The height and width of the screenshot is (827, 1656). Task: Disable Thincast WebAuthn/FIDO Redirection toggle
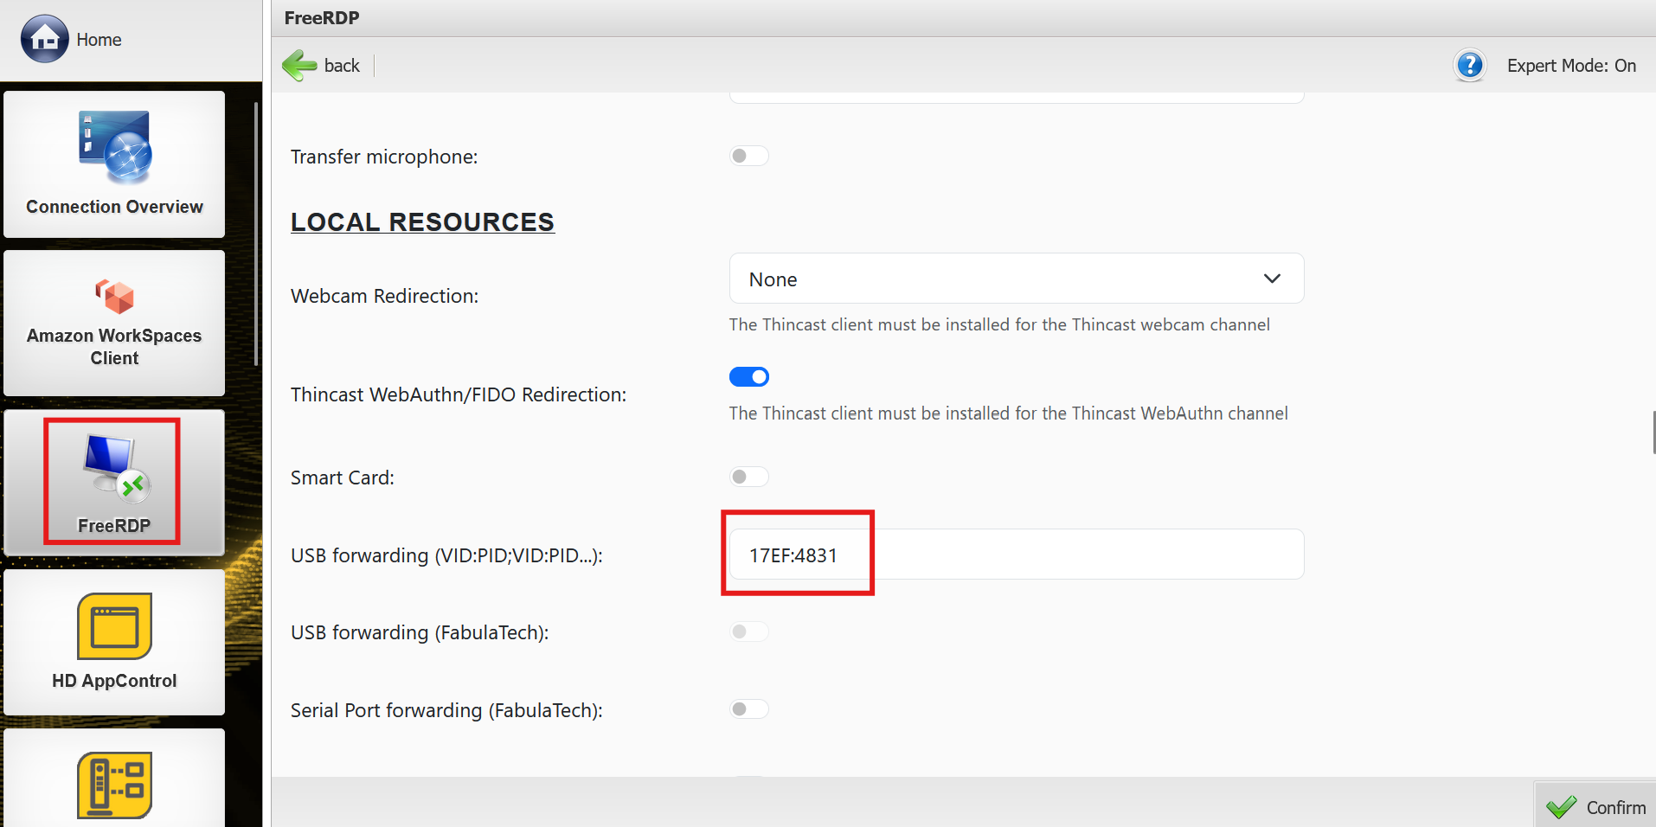[748, 376]
